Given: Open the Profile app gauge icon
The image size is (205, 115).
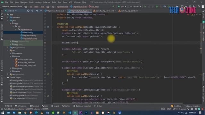Looking at the screenshot, I should (x=165, y=6).
